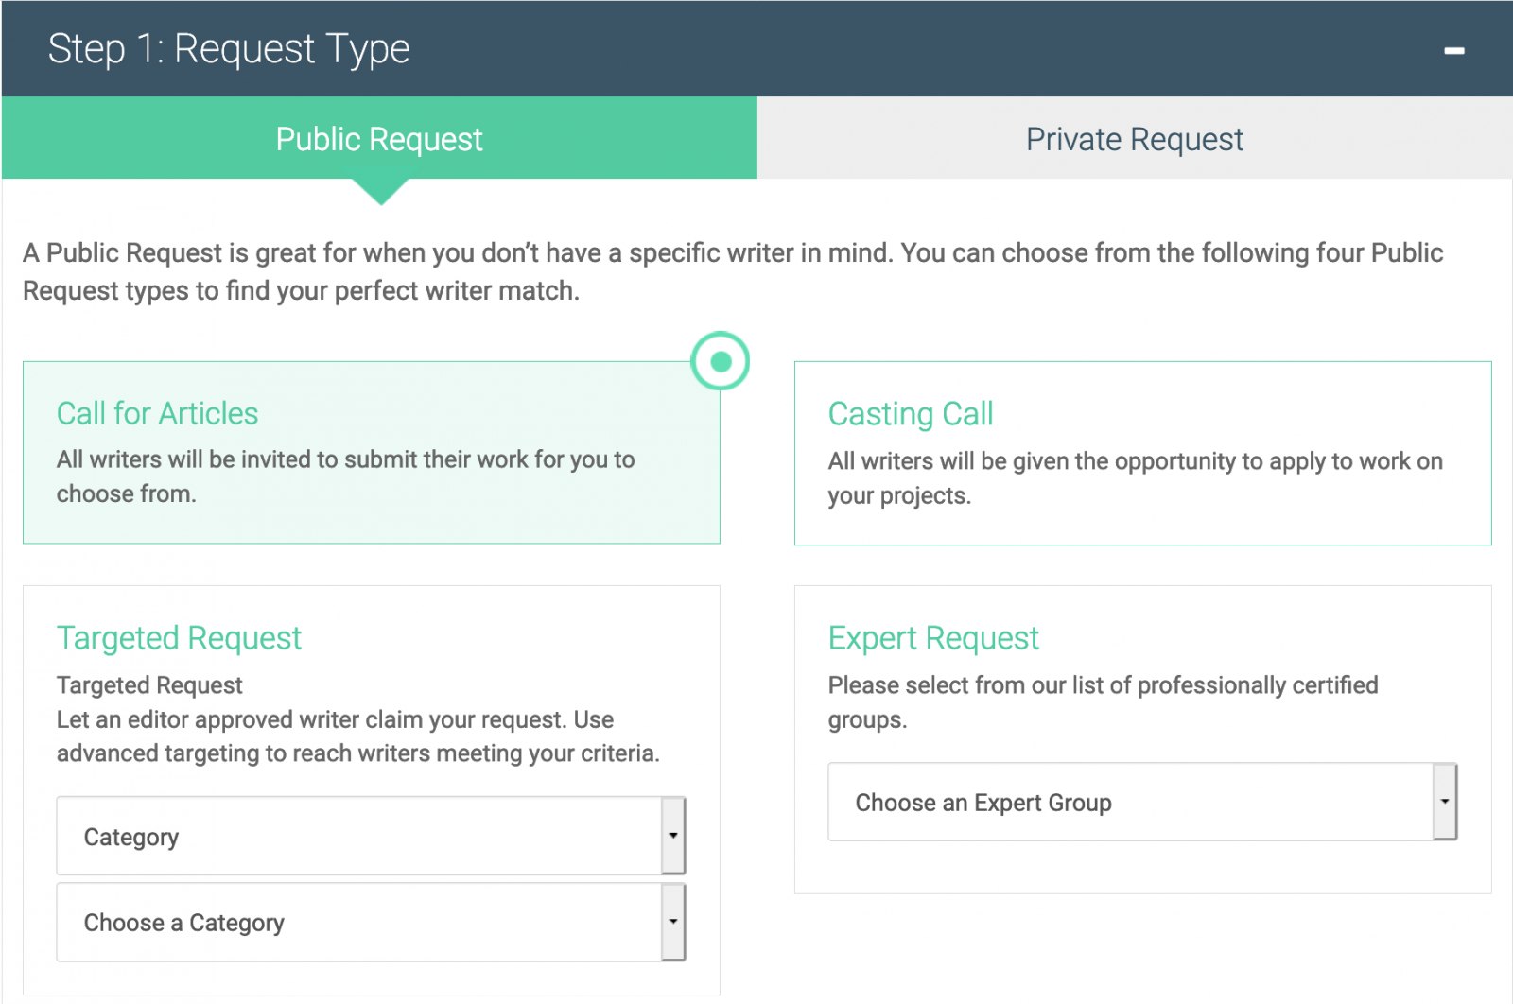Click the green selection indicator circle
The image size is (1513, 1004).
pos(720,361)
